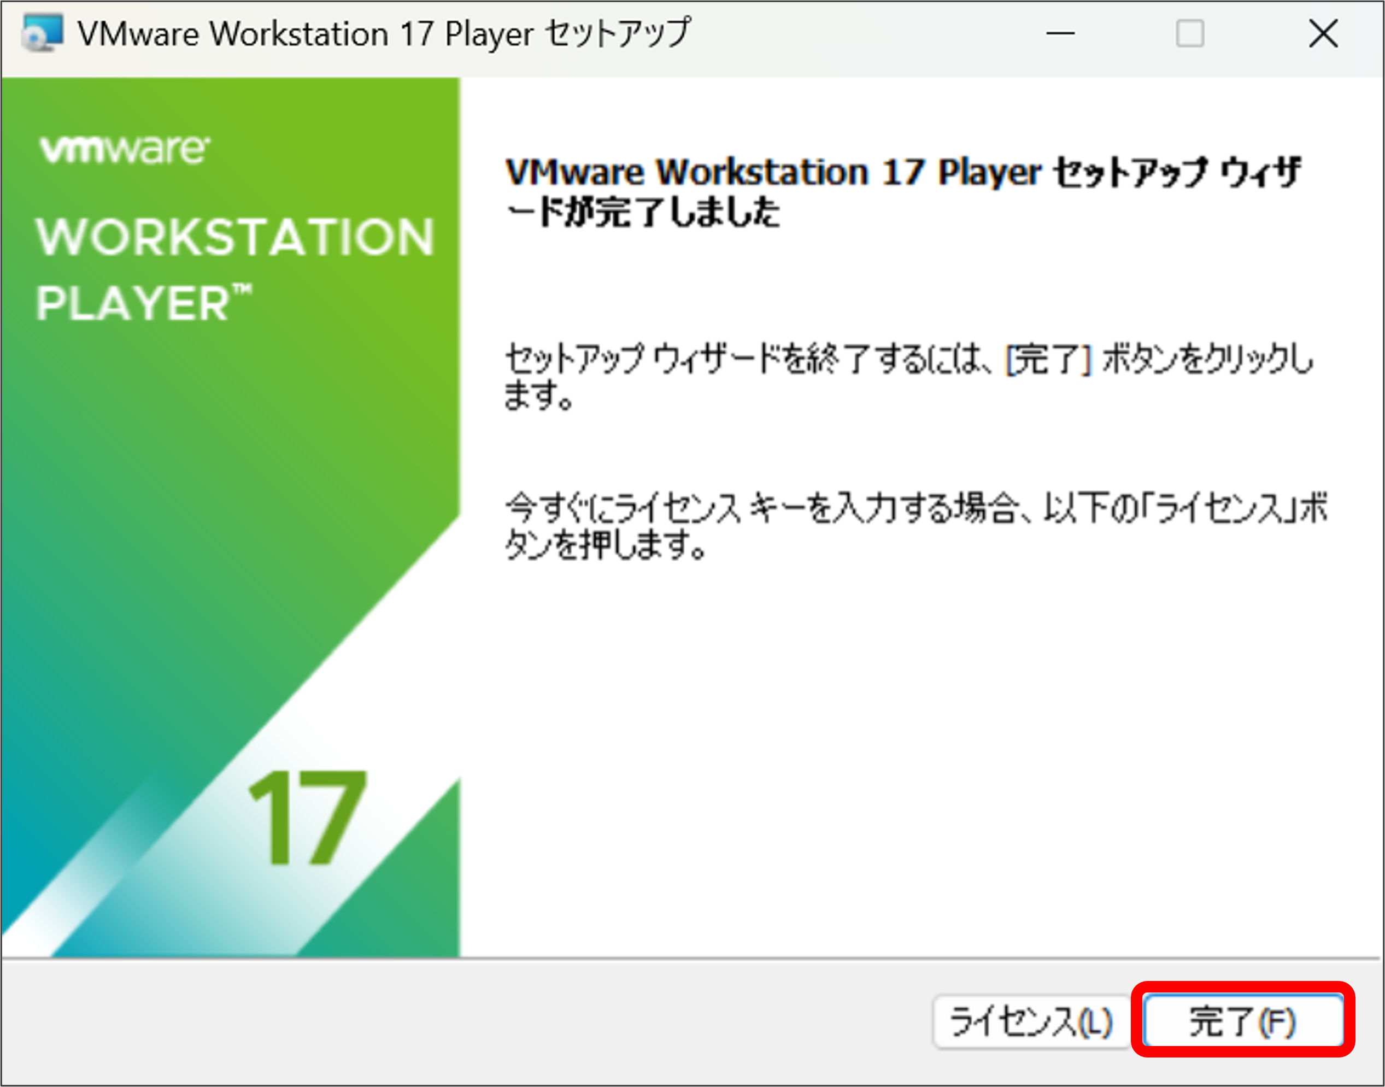Click the [完了] bracketed word in instructions

point(1048,360)
